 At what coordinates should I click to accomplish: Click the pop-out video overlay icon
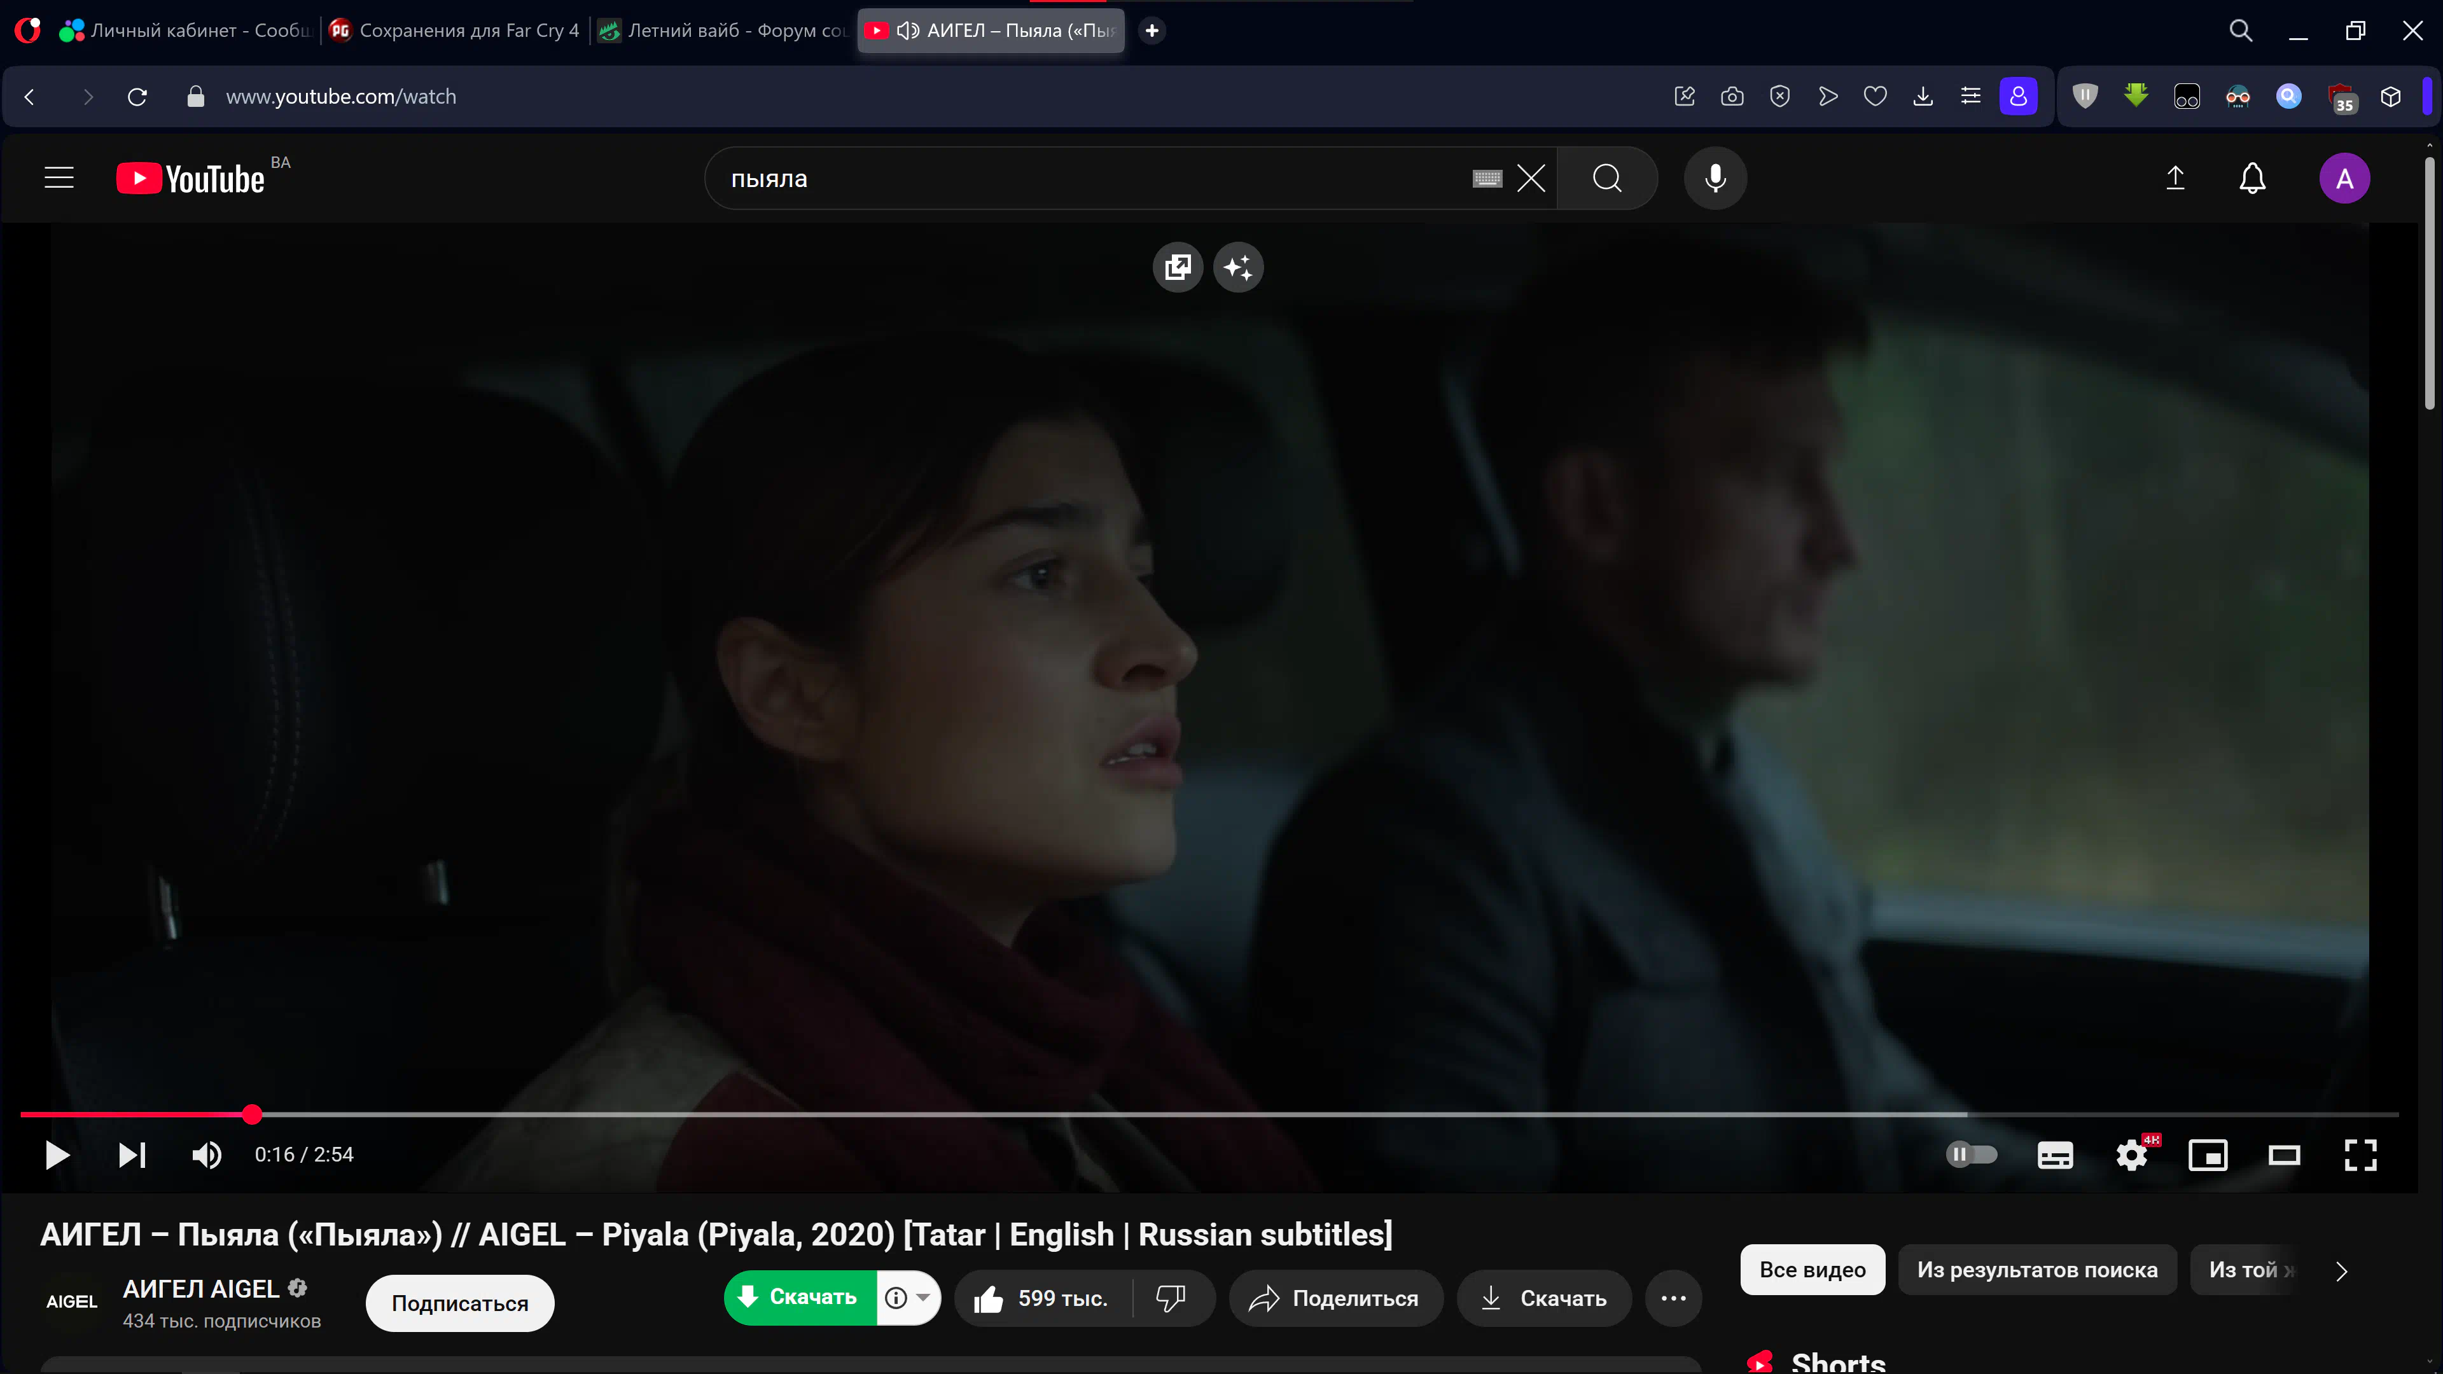pyautogui.click(x=1178, y=267)
